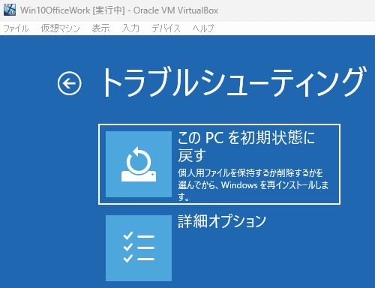Click the VirtualBox app icon in the title bar
This screenshot has height=288, width=375.
tap(10, 10)
